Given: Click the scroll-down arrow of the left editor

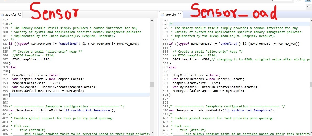Looking at the screenshot, I should [x=152, y=133].
